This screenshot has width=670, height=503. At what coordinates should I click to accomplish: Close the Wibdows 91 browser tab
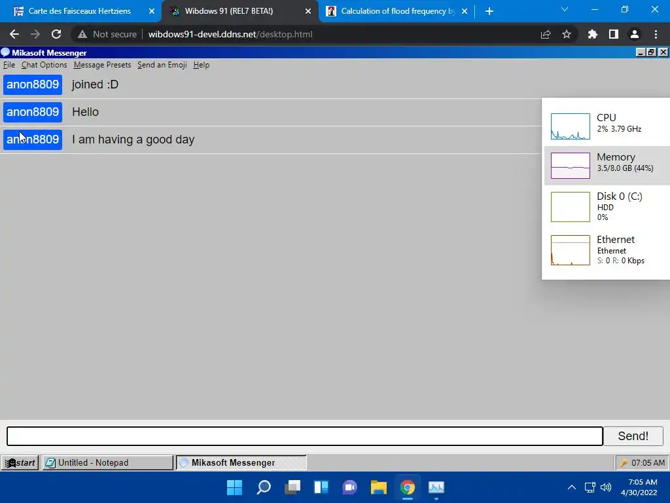pos(308,11)
